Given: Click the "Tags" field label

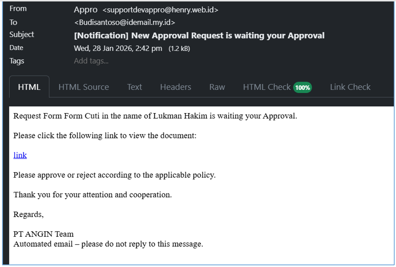Looking at the screenshot, I should click(x=17, y=61).
